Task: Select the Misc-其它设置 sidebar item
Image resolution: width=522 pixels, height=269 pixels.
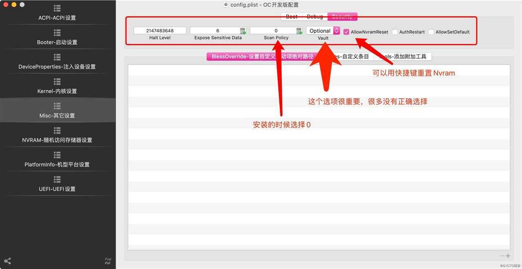Action: click(57, 111)
